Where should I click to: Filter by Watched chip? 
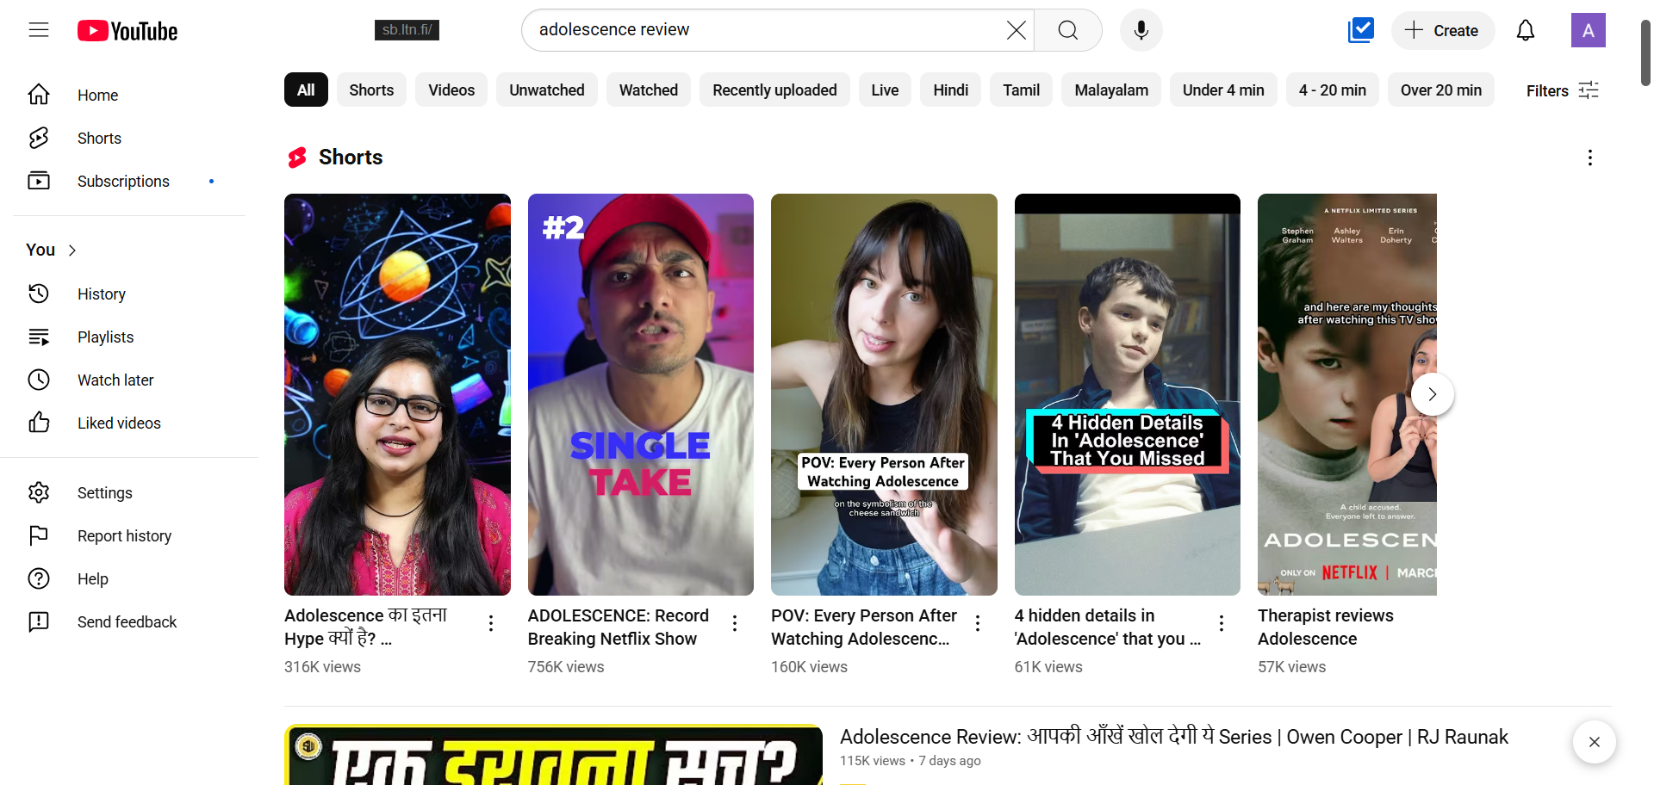click(x=649, y=90)
